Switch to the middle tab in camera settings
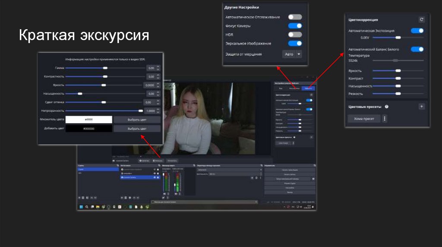Image resolution: width=442 pixels, height=247 pixels. point(295,88)
